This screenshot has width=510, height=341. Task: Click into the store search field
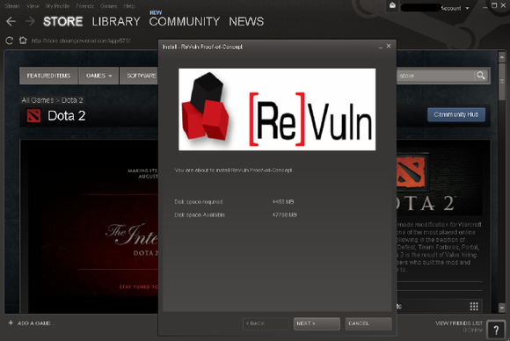click(x=434, y=76)
